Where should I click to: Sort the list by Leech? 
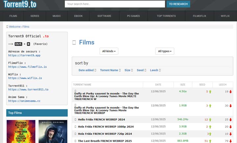(155, 70)
